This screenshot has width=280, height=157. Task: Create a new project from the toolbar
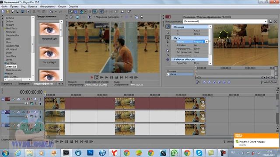(x=3, y=12)
